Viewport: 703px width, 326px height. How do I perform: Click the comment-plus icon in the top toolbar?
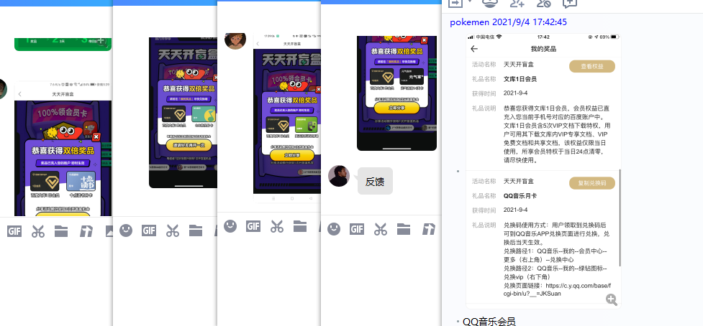(x=570, y=3)
